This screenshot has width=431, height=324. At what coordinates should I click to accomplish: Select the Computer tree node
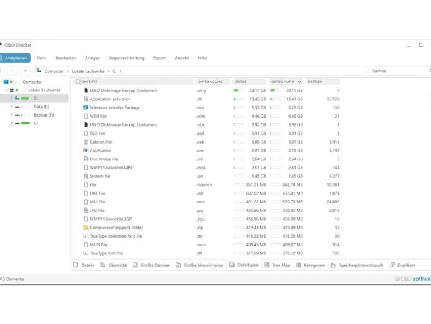click(x=32, y=82)
